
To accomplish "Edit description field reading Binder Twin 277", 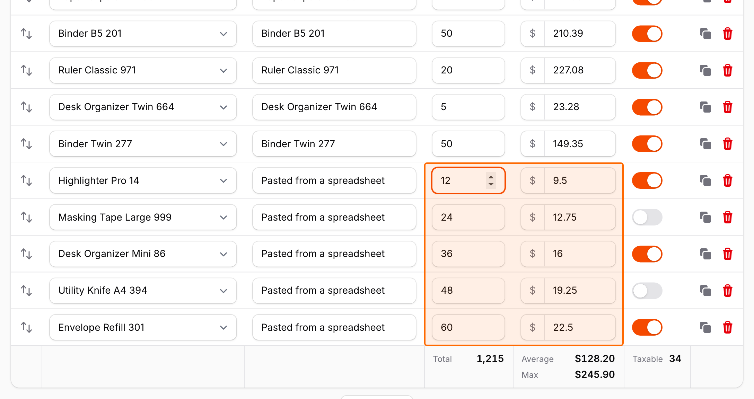I will tap(334, 144).
